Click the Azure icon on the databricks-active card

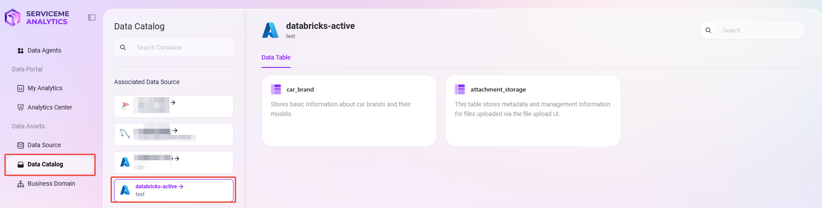125,190
